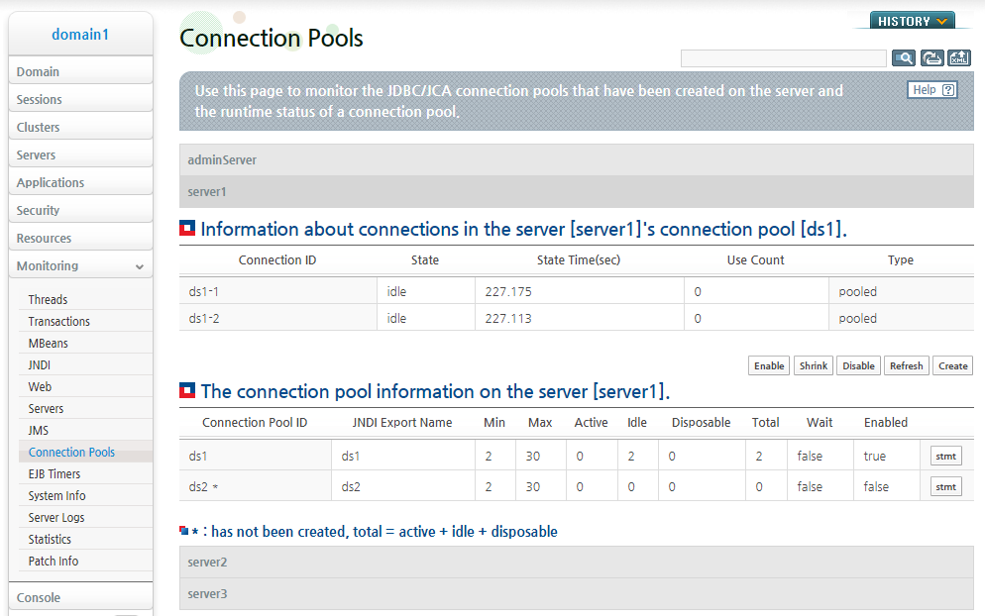
Task: Open System Info monitoring
Action: 56,495
